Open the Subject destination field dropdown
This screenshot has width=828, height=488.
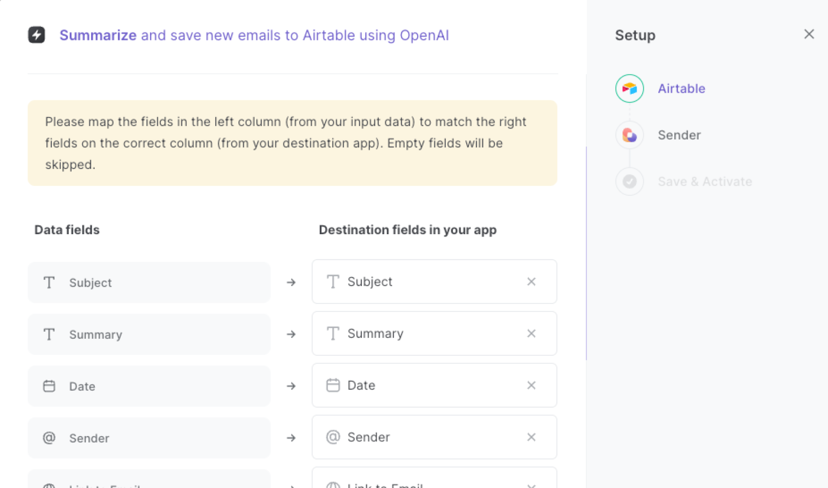tap(434, 282)
